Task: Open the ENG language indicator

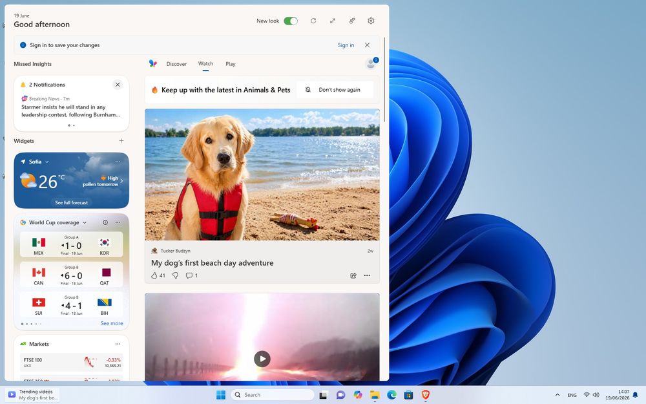Action: (x=572, y=395)
